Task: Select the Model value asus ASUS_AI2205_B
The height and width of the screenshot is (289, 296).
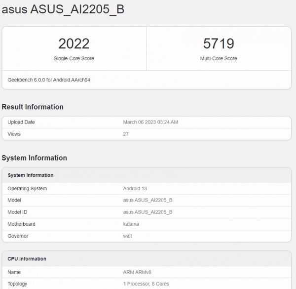Action: [x=148, y=200]
